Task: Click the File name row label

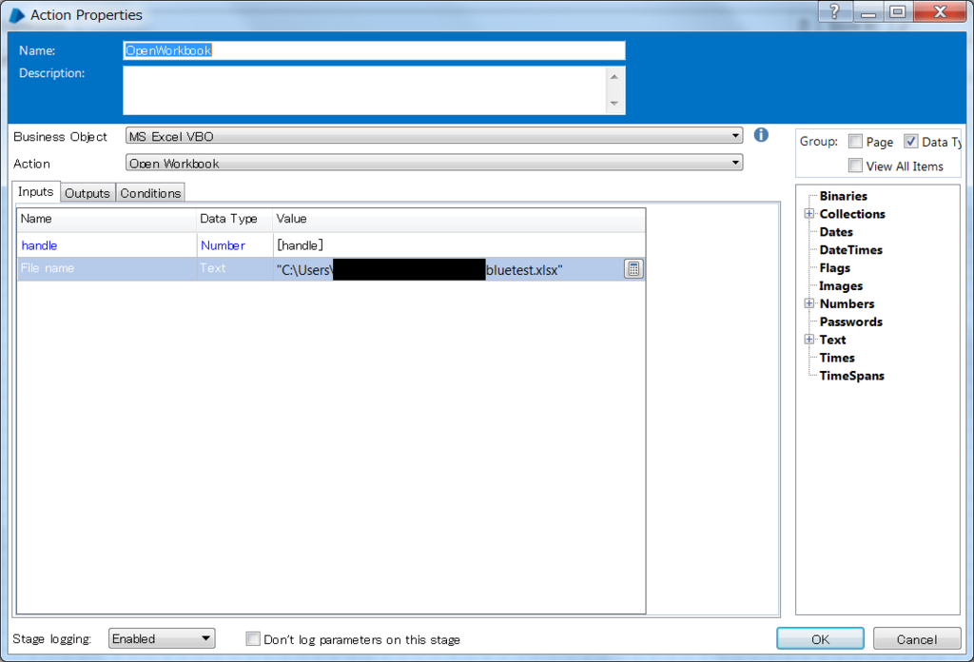Action: point(48,268)
